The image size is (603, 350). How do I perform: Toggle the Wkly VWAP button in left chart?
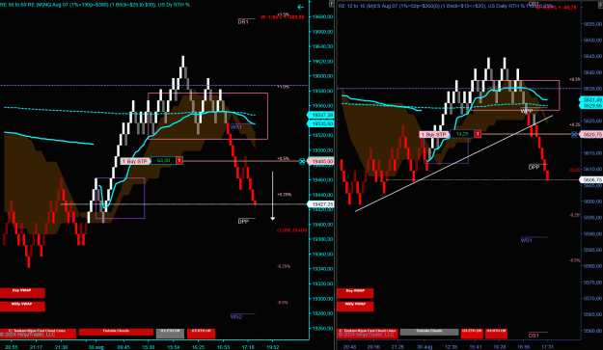(x=22, y=307)
